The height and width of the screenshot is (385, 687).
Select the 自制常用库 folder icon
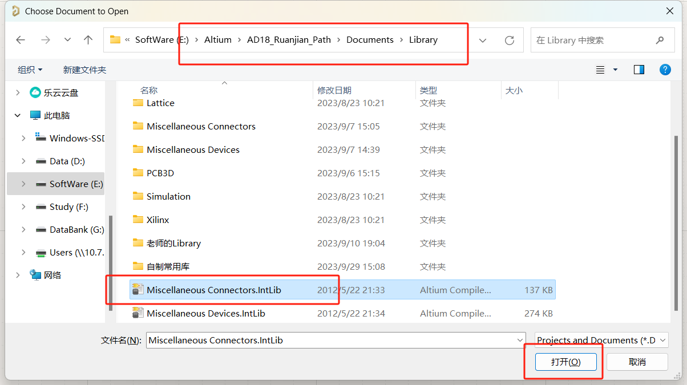138,266
